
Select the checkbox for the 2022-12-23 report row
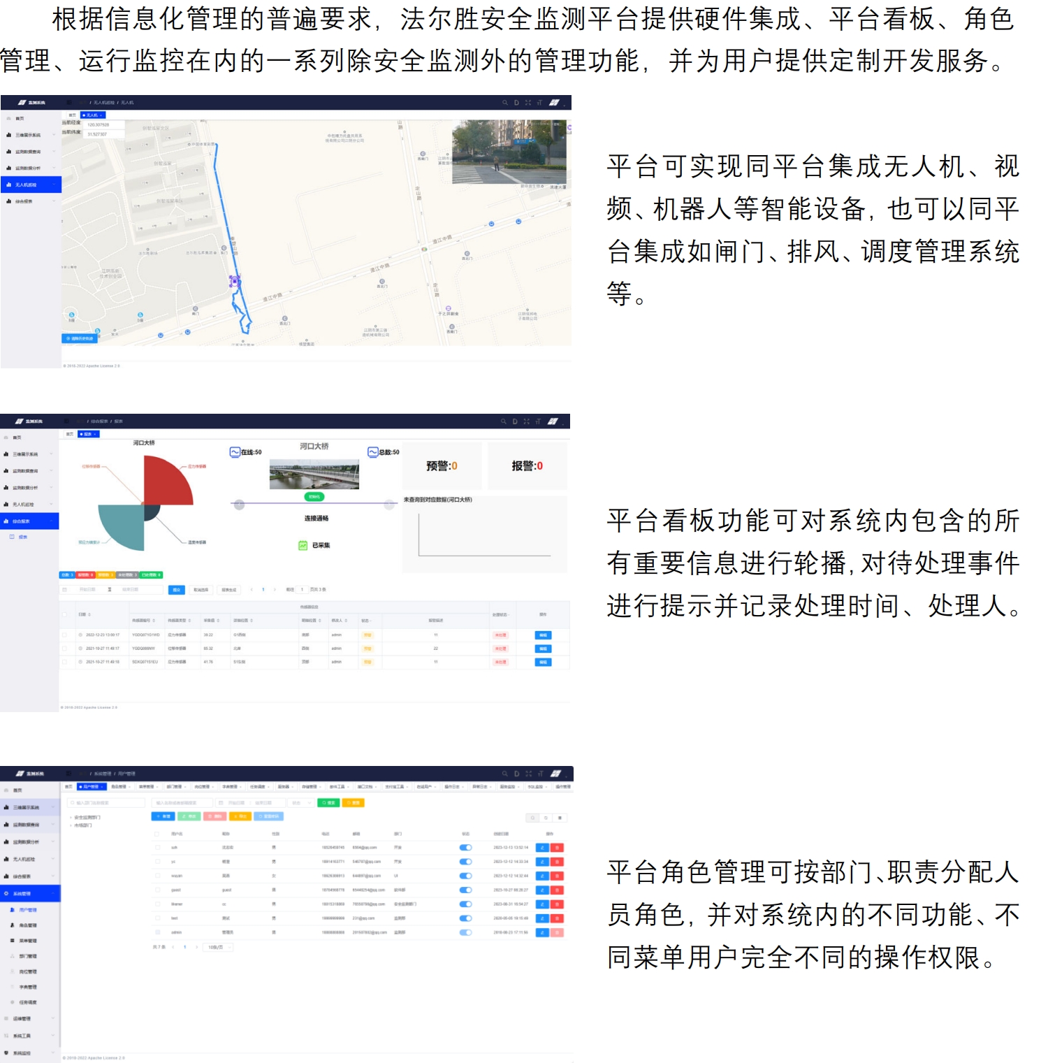tap(64, 635)
